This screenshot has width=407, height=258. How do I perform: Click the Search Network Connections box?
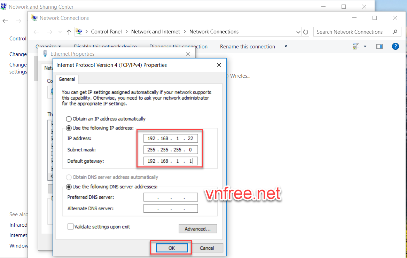click(352, 32)
